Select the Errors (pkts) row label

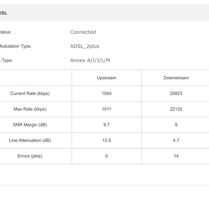[x=30, y=156]
